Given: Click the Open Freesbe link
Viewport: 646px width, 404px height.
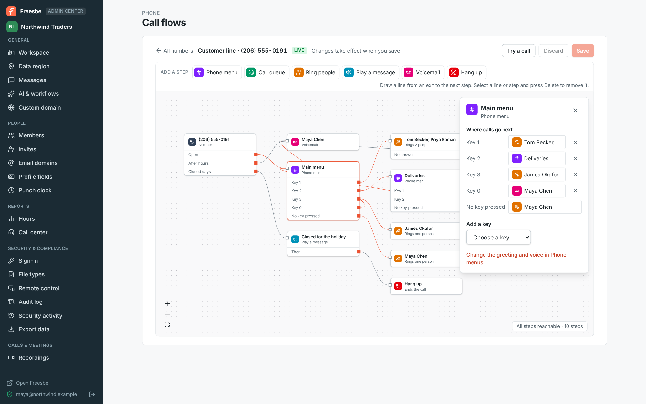Looking at the screenshot, I should [x=27, y=383].
